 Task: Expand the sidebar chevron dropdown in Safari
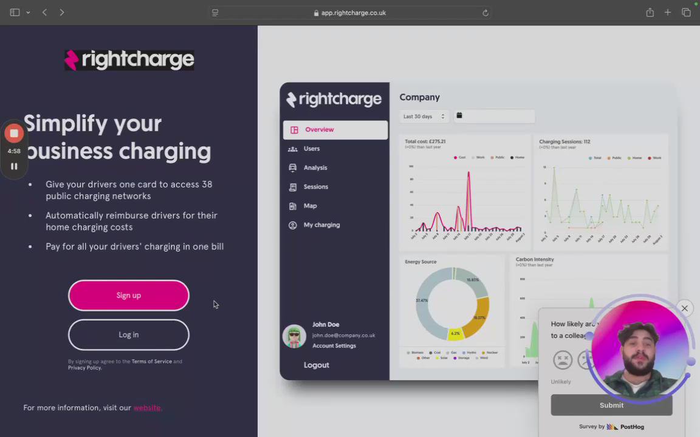[28, 13]
